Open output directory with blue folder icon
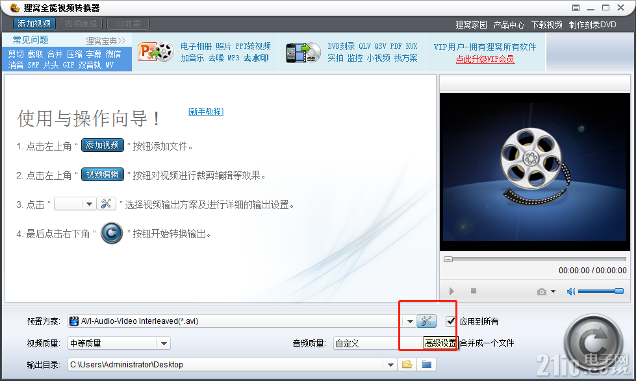 coord(427,364)
